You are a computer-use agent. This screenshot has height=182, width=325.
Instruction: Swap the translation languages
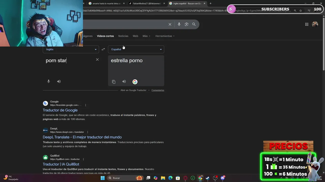[x=103, y=49]
